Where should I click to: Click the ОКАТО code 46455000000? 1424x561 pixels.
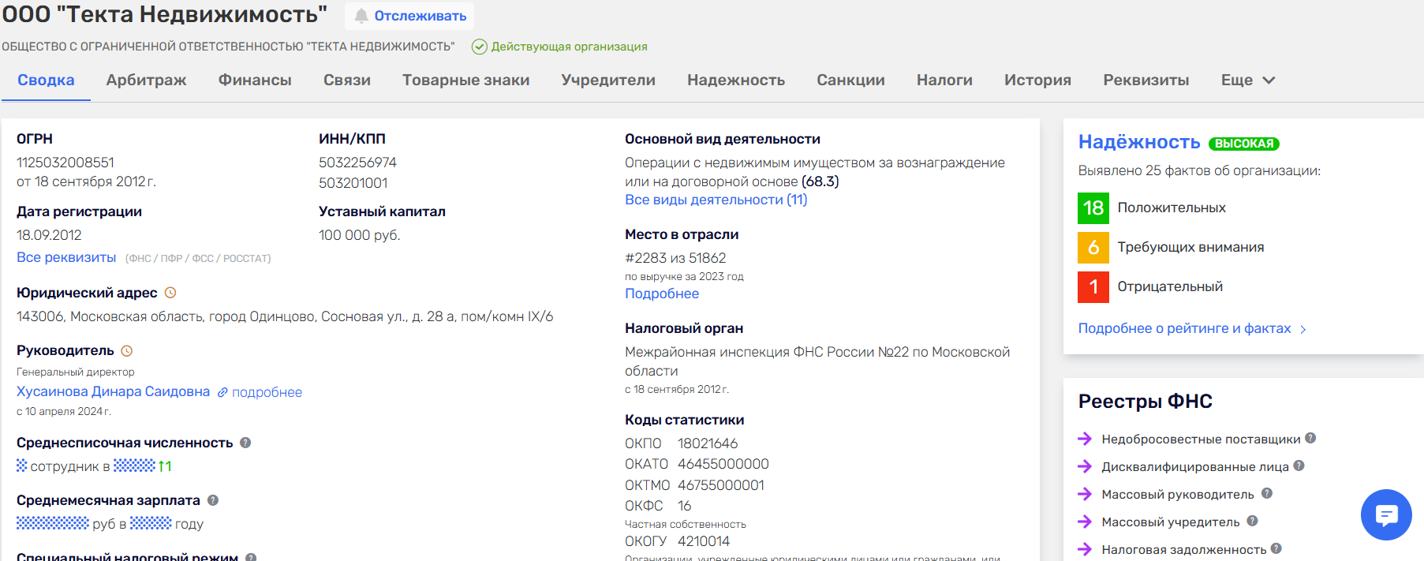(x=723, y=464)
